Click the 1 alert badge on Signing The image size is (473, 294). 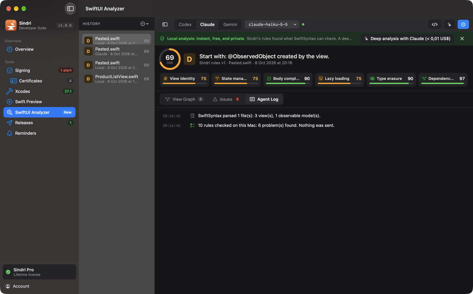coord(66,70)
